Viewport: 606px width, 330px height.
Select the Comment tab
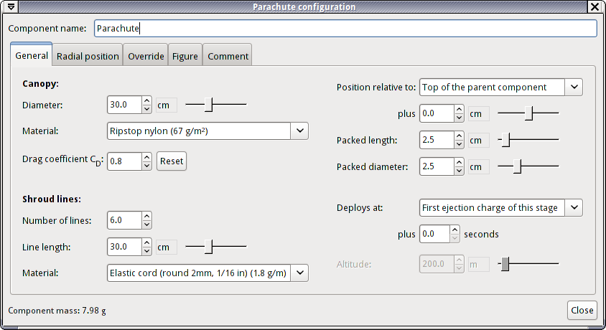click(x=228, y=56)
